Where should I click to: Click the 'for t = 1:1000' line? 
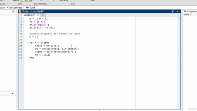pyautogui.click(x=39, y=43)
